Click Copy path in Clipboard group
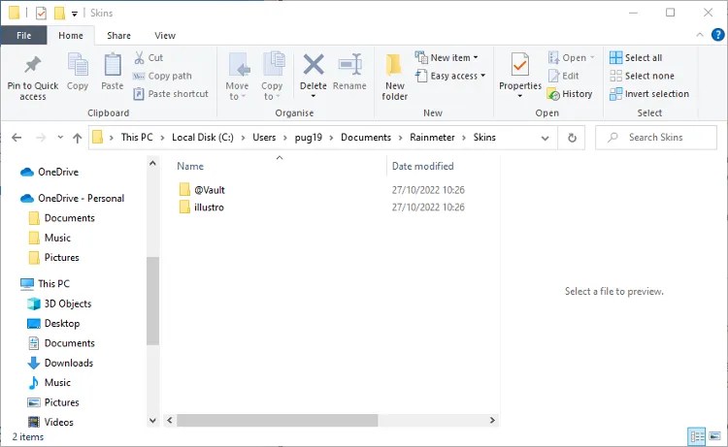 (x=162, y=76)
